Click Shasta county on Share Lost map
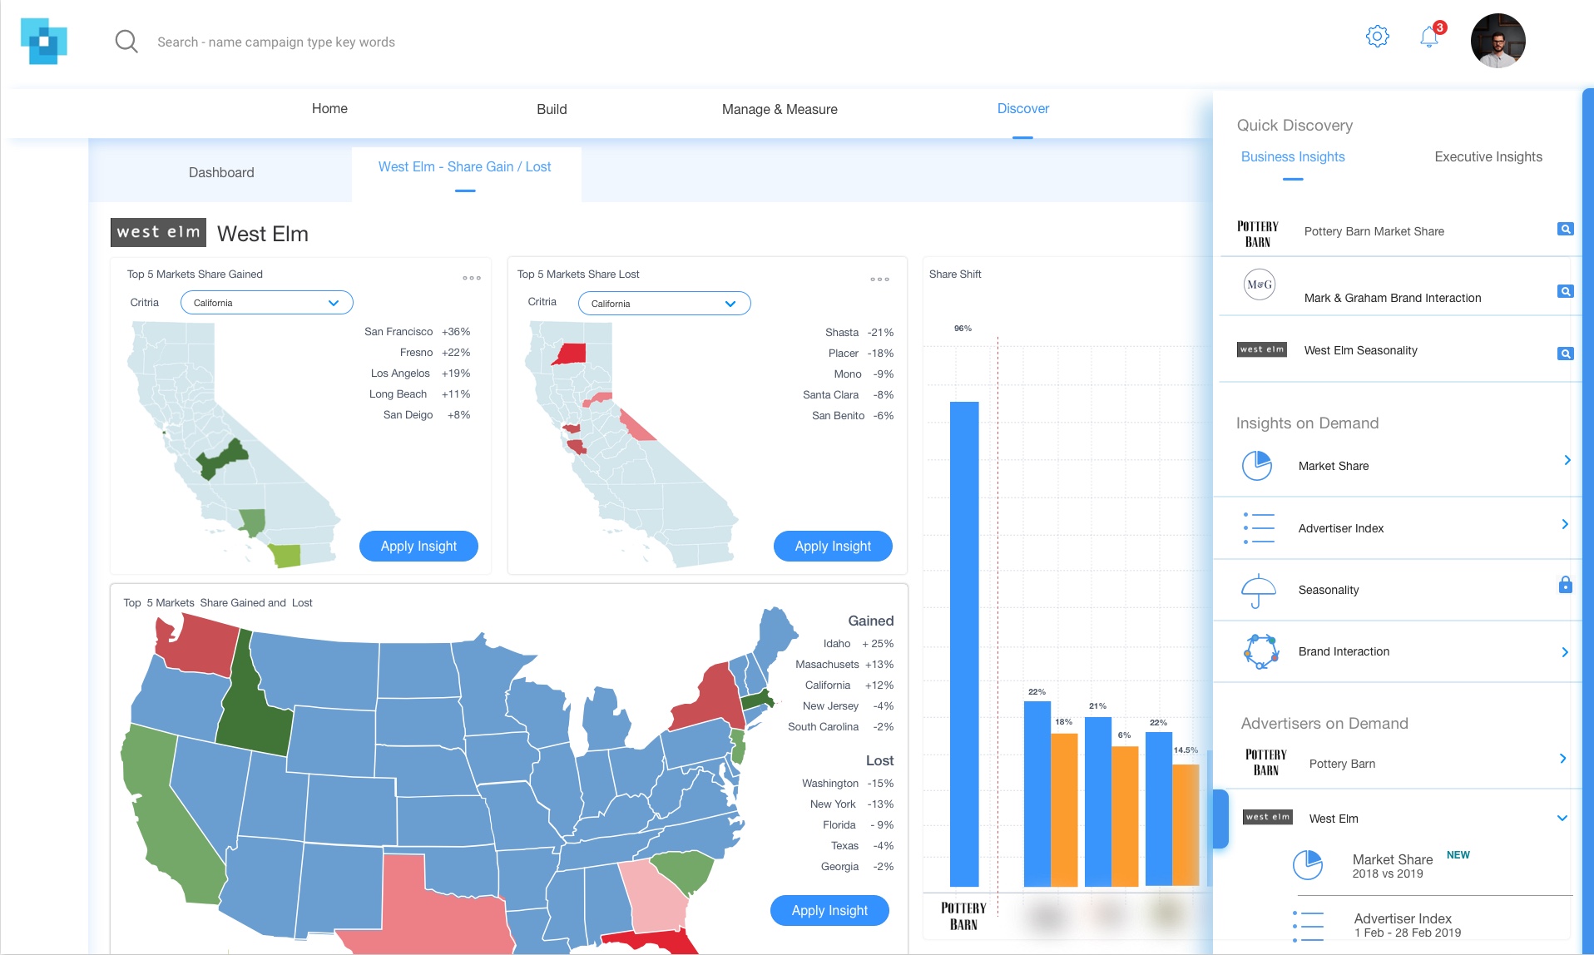This screenshot has width=1594, height=955. (570, 354)
